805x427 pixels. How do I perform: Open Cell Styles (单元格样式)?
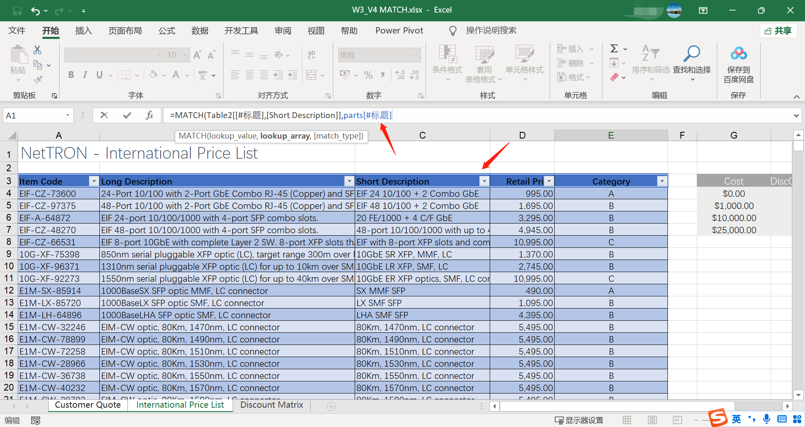click(524, 63)
